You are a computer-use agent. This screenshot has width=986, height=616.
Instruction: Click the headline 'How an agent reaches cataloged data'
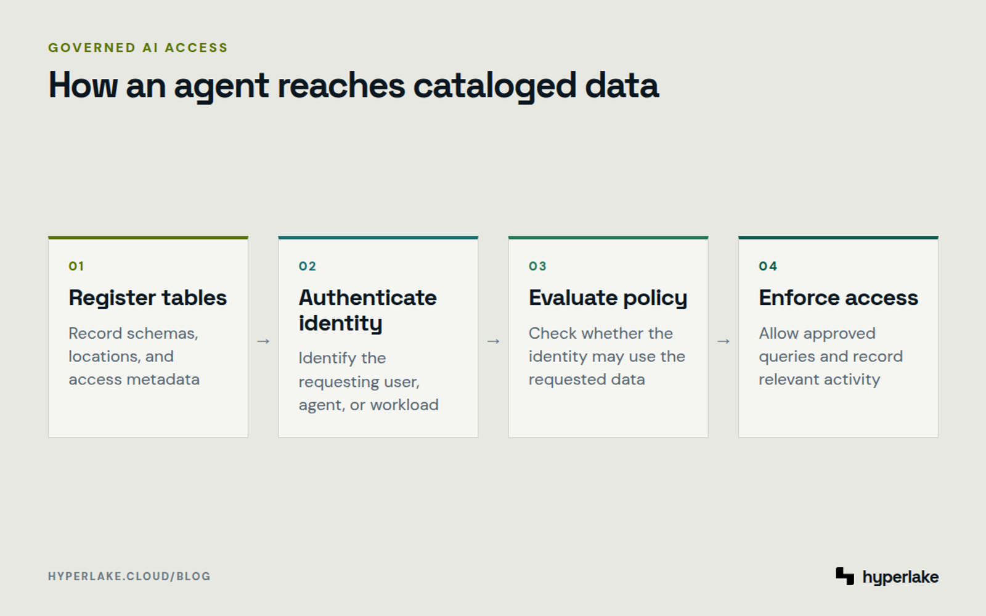[x=354, y=86]
